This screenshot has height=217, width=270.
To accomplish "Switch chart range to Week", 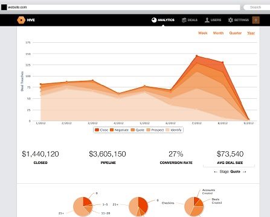I will pyautogui.click(x=202, y=33).
